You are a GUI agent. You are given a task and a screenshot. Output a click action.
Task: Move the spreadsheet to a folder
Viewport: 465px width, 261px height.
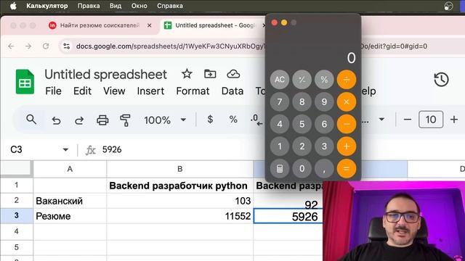point(210,74)
